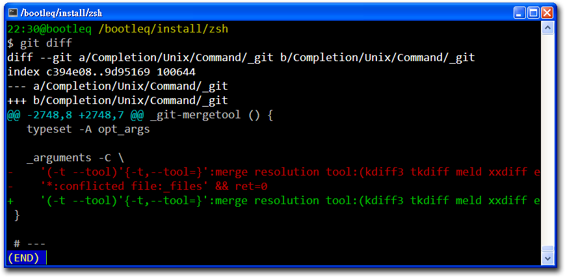Click the green added '--tool' line
This screenshot has width=565, height=277.
point(274,201)
